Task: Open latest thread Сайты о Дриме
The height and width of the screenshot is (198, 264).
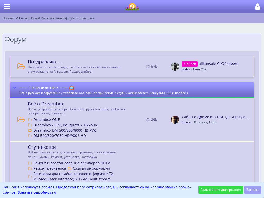Action: pos(215,117)
